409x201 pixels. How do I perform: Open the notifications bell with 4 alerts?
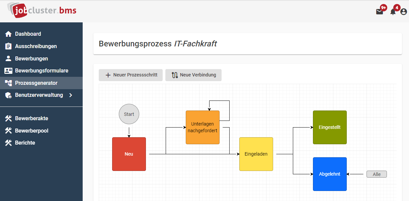393,12
